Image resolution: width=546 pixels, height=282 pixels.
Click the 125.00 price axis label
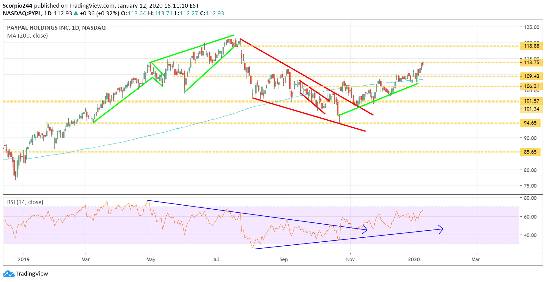532,27
